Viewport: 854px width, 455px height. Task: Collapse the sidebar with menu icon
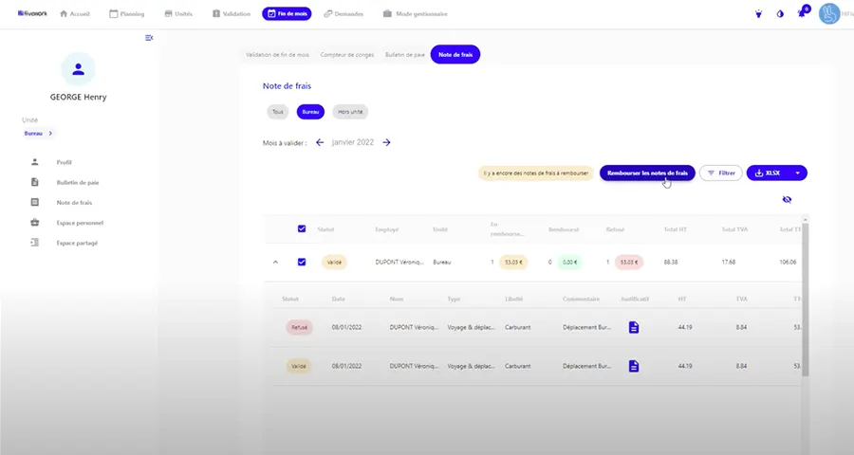coord(149,38)
